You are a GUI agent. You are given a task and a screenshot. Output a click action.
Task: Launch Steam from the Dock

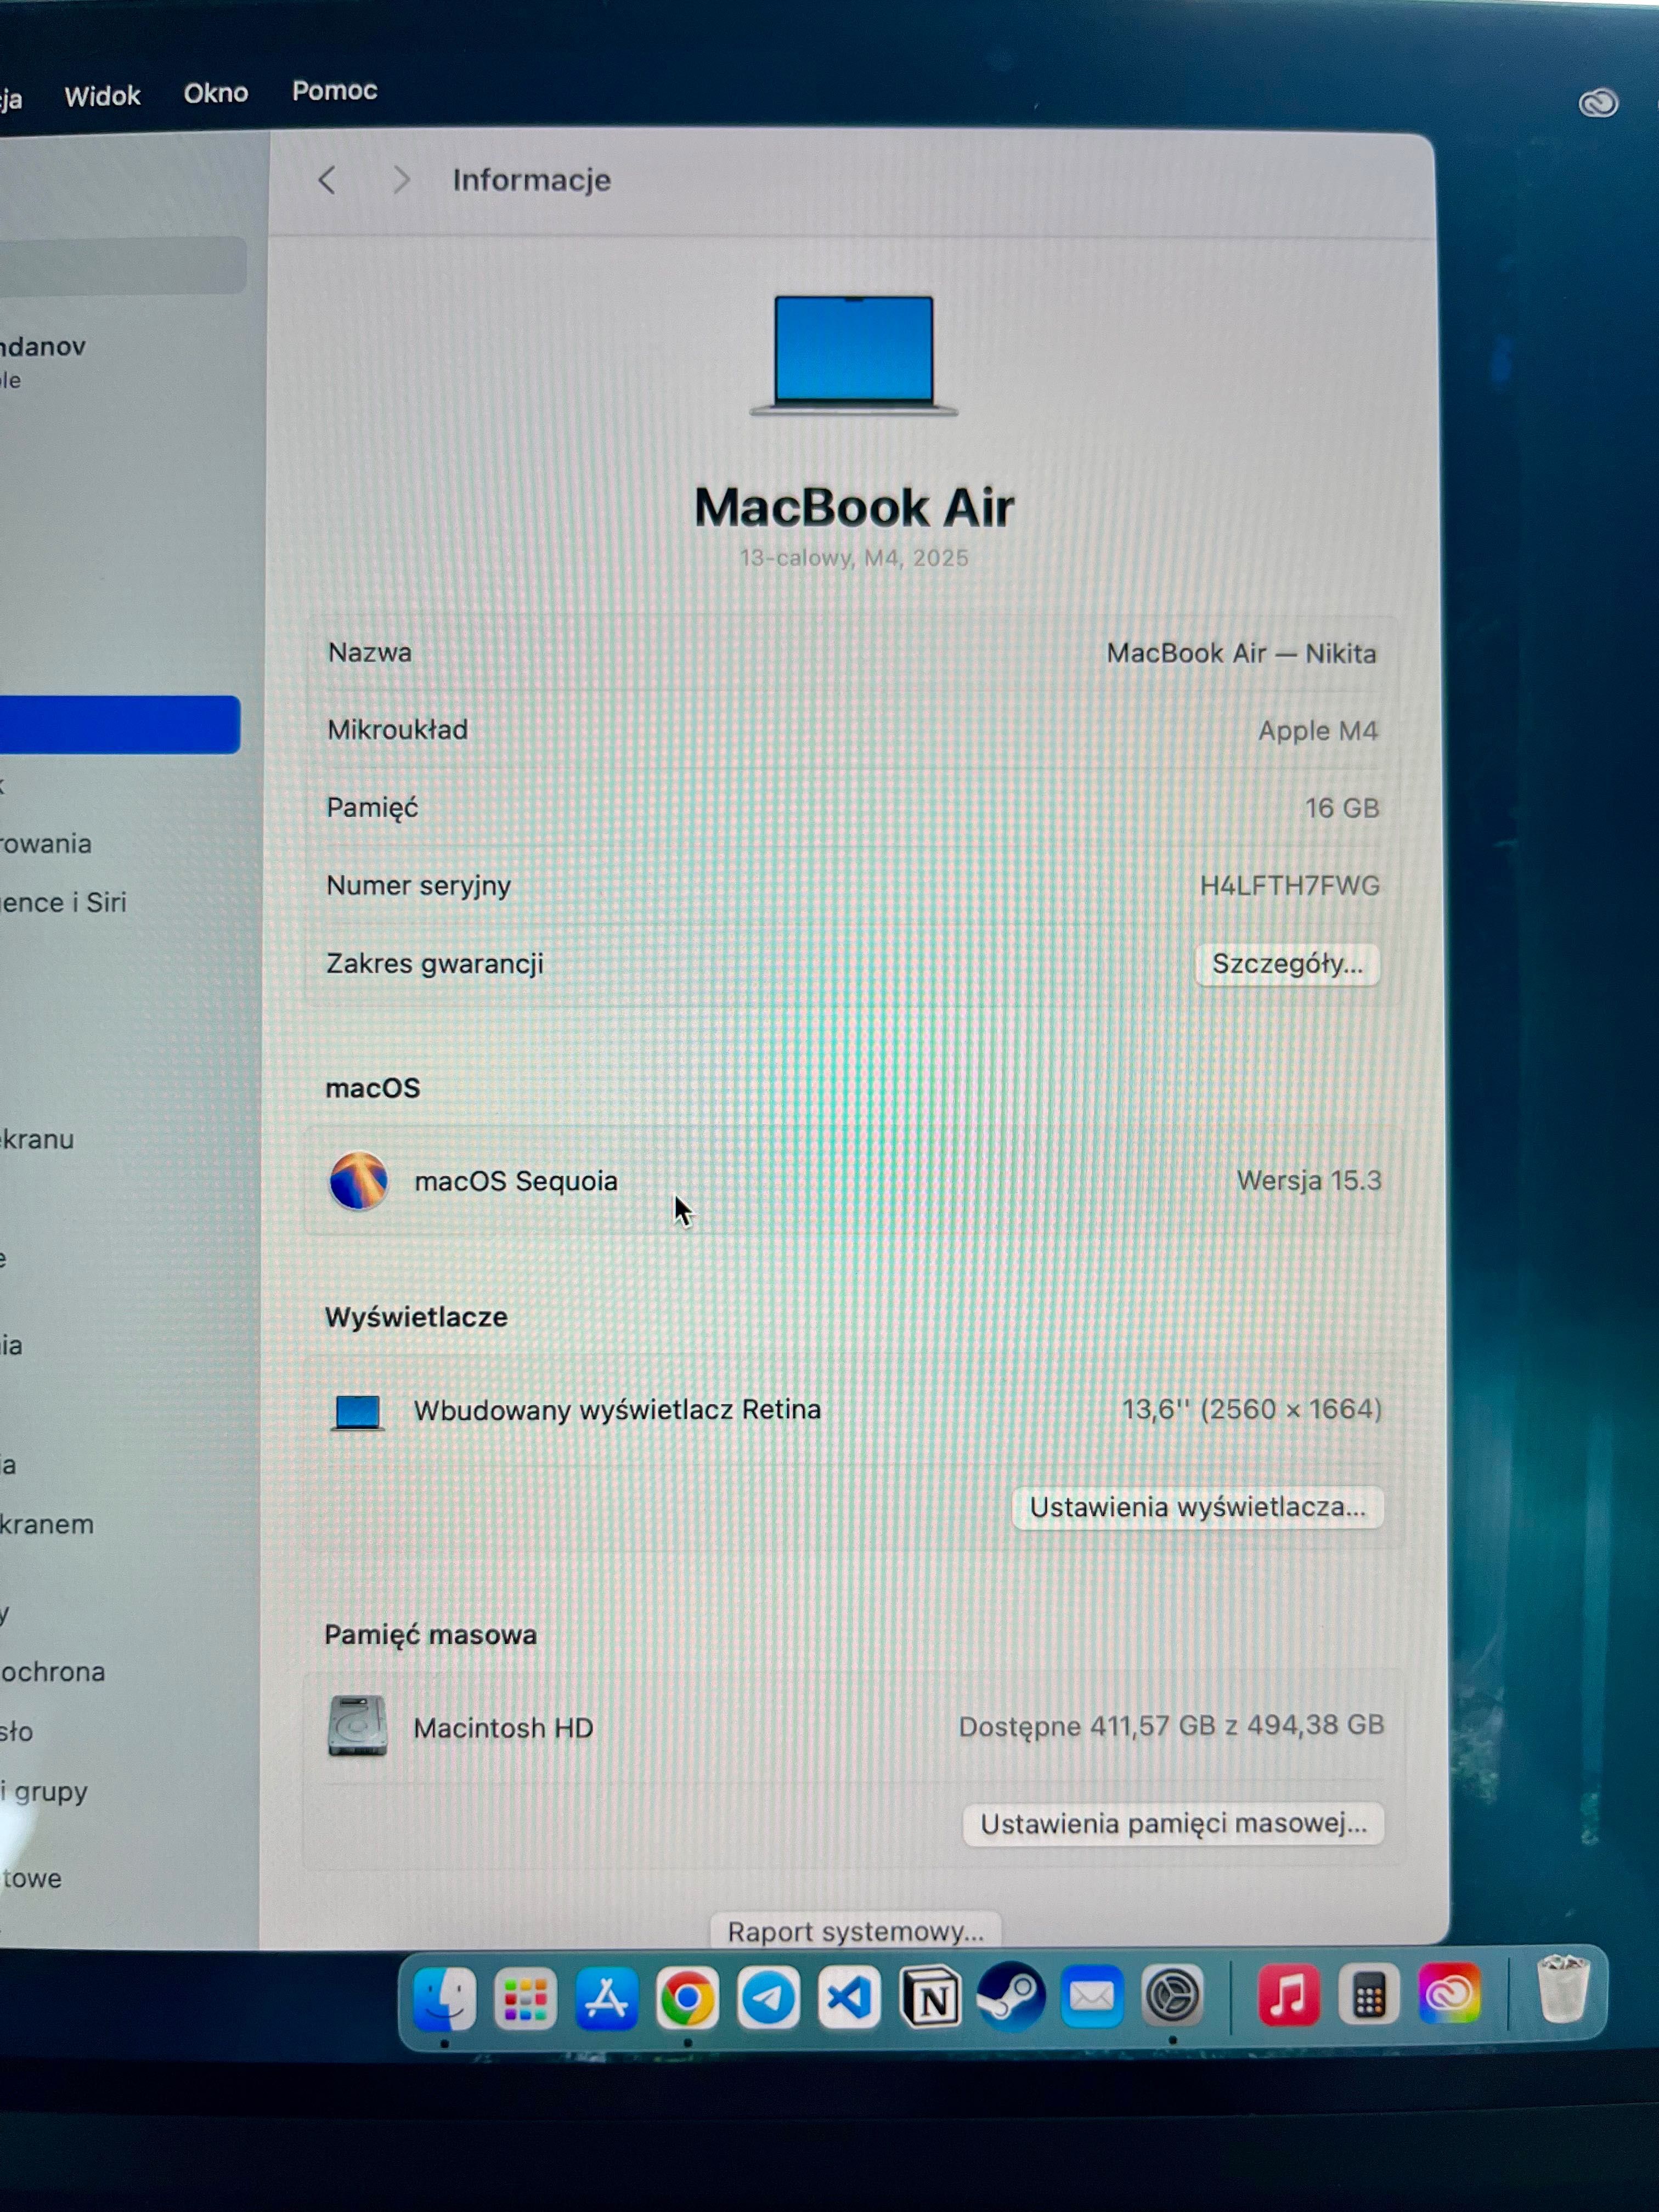[x=1011, y=1998]
